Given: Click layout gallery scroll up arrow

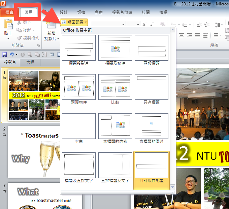Looking at the screenshot, I should click(x=173, y=30).
